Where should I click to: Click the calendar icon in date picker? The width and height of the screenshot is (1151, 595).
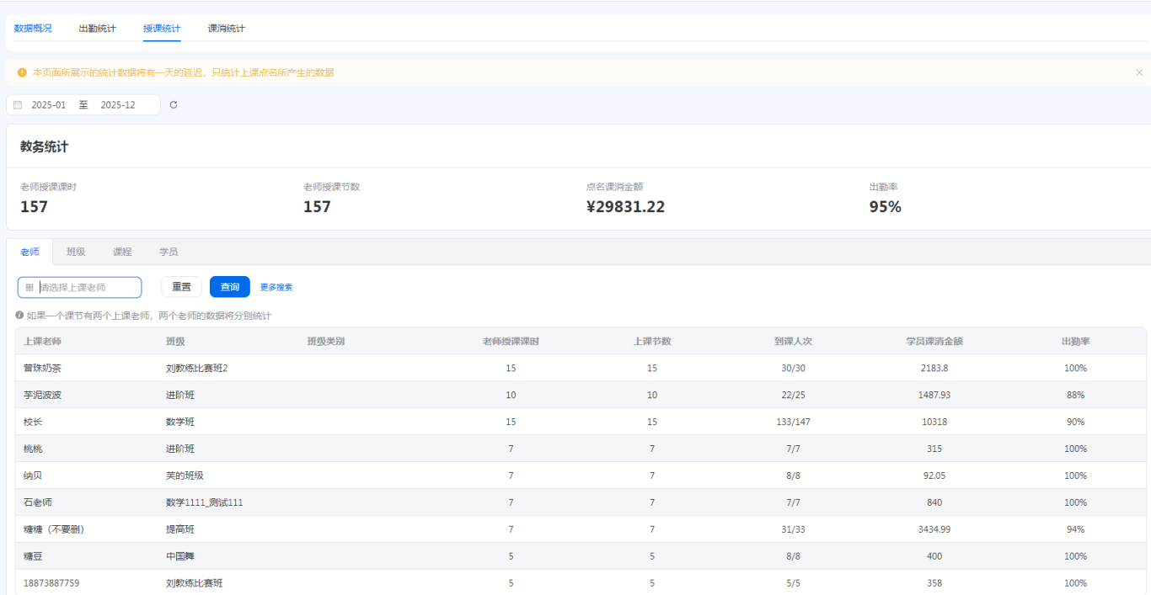(18, 105)
